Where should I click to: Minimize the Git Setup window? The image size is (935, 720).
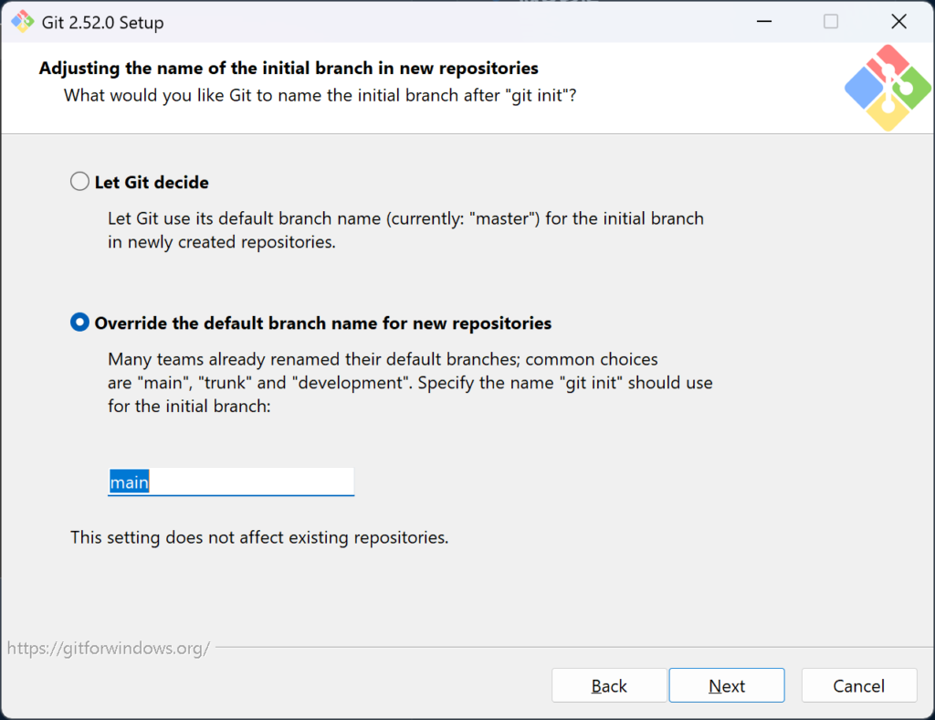tap(762, 22)
